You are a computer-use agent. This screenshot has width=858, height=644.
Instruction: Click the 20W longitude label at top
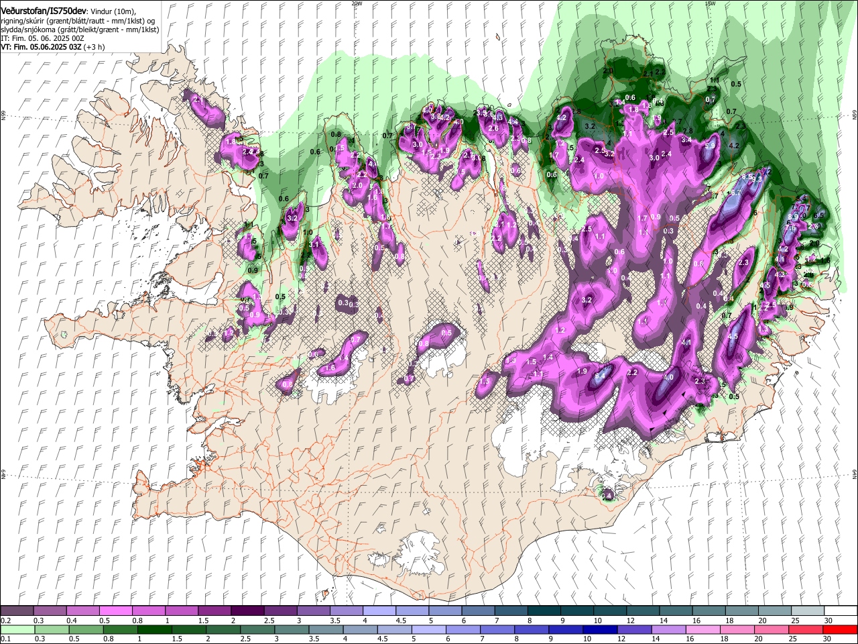(357, 3)
